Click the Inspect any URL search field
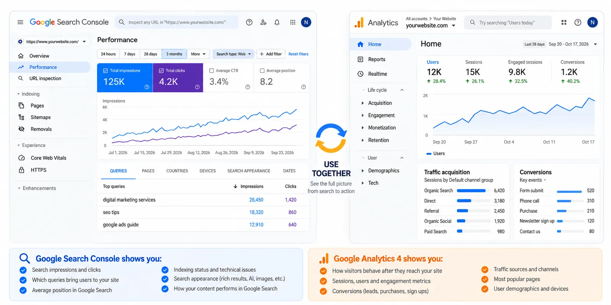Viewport: 611px width, 305px height. pos(177,22)
